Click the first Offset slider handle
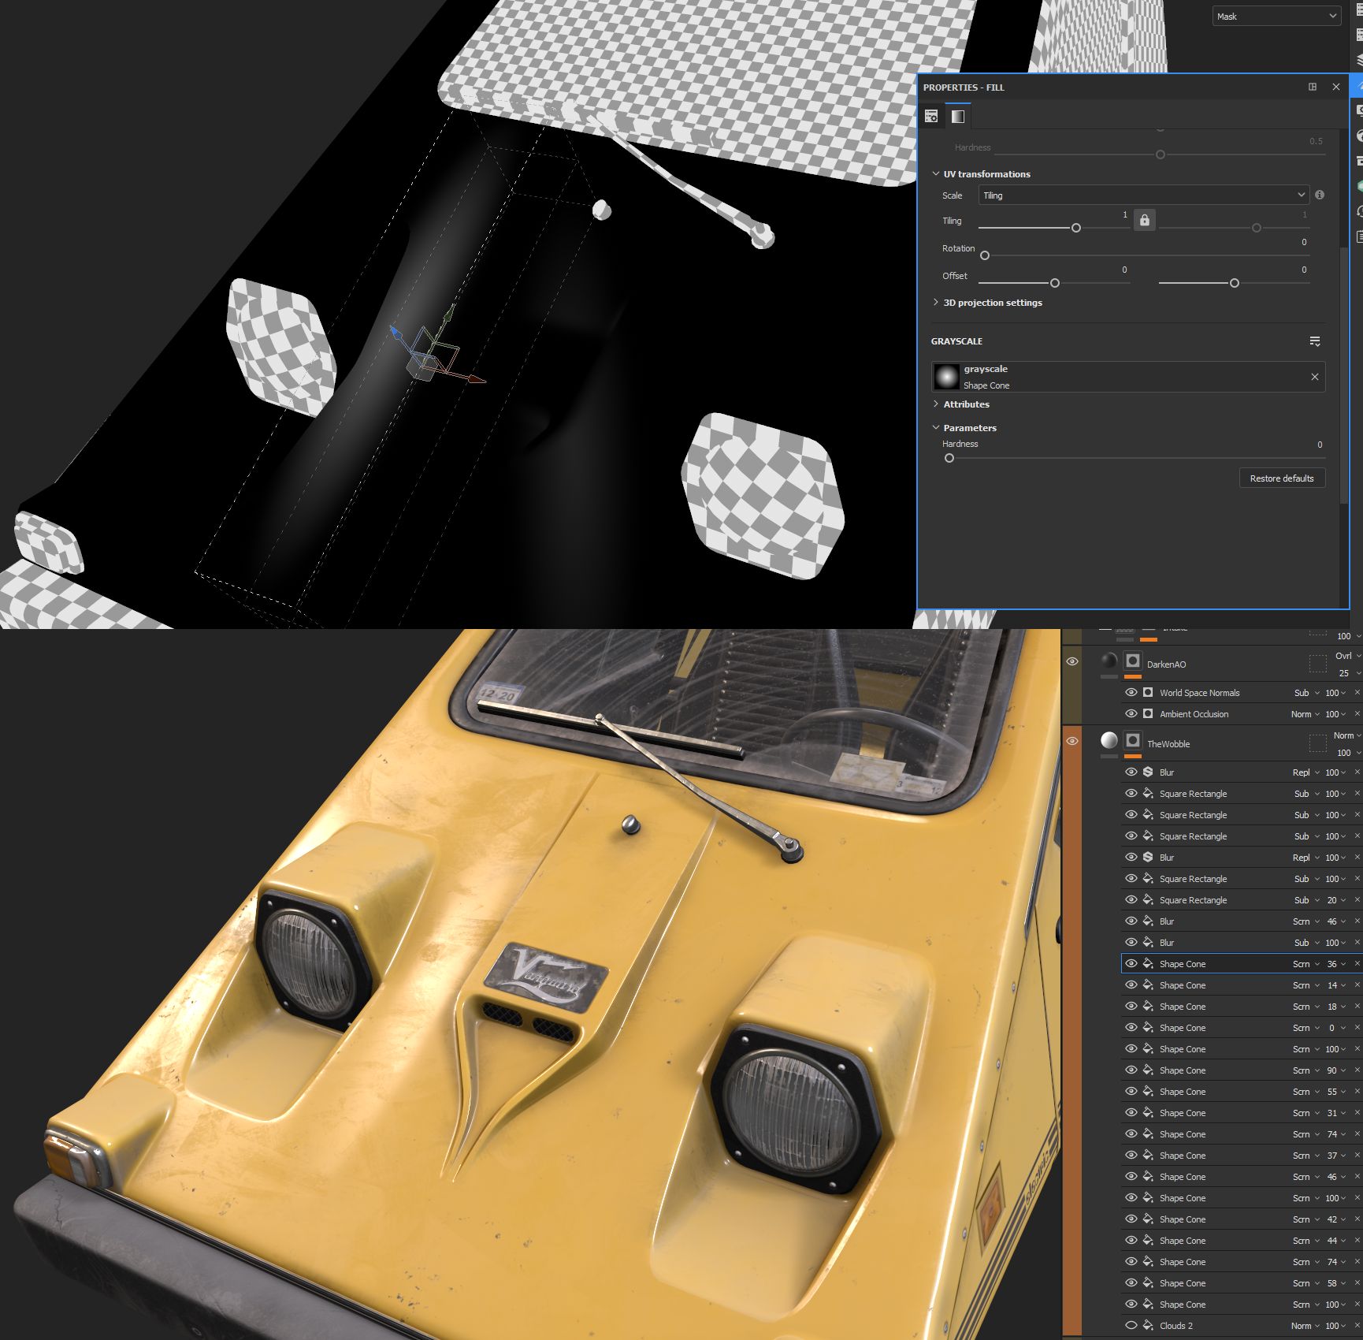1363x1340 pixels. tap(1055, 283)
